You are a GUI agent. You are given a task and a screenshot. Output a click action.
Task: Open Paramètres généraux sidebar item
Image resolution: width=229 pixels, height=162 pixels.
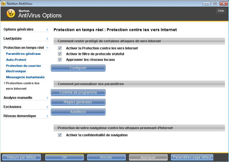(x=23, y=54)
